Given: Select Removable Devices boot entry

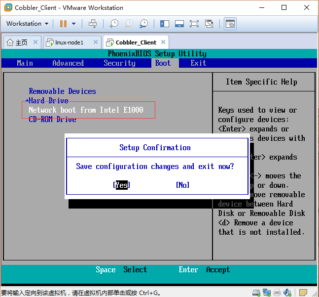Looking at the screenshot, I should pos(62,91).
